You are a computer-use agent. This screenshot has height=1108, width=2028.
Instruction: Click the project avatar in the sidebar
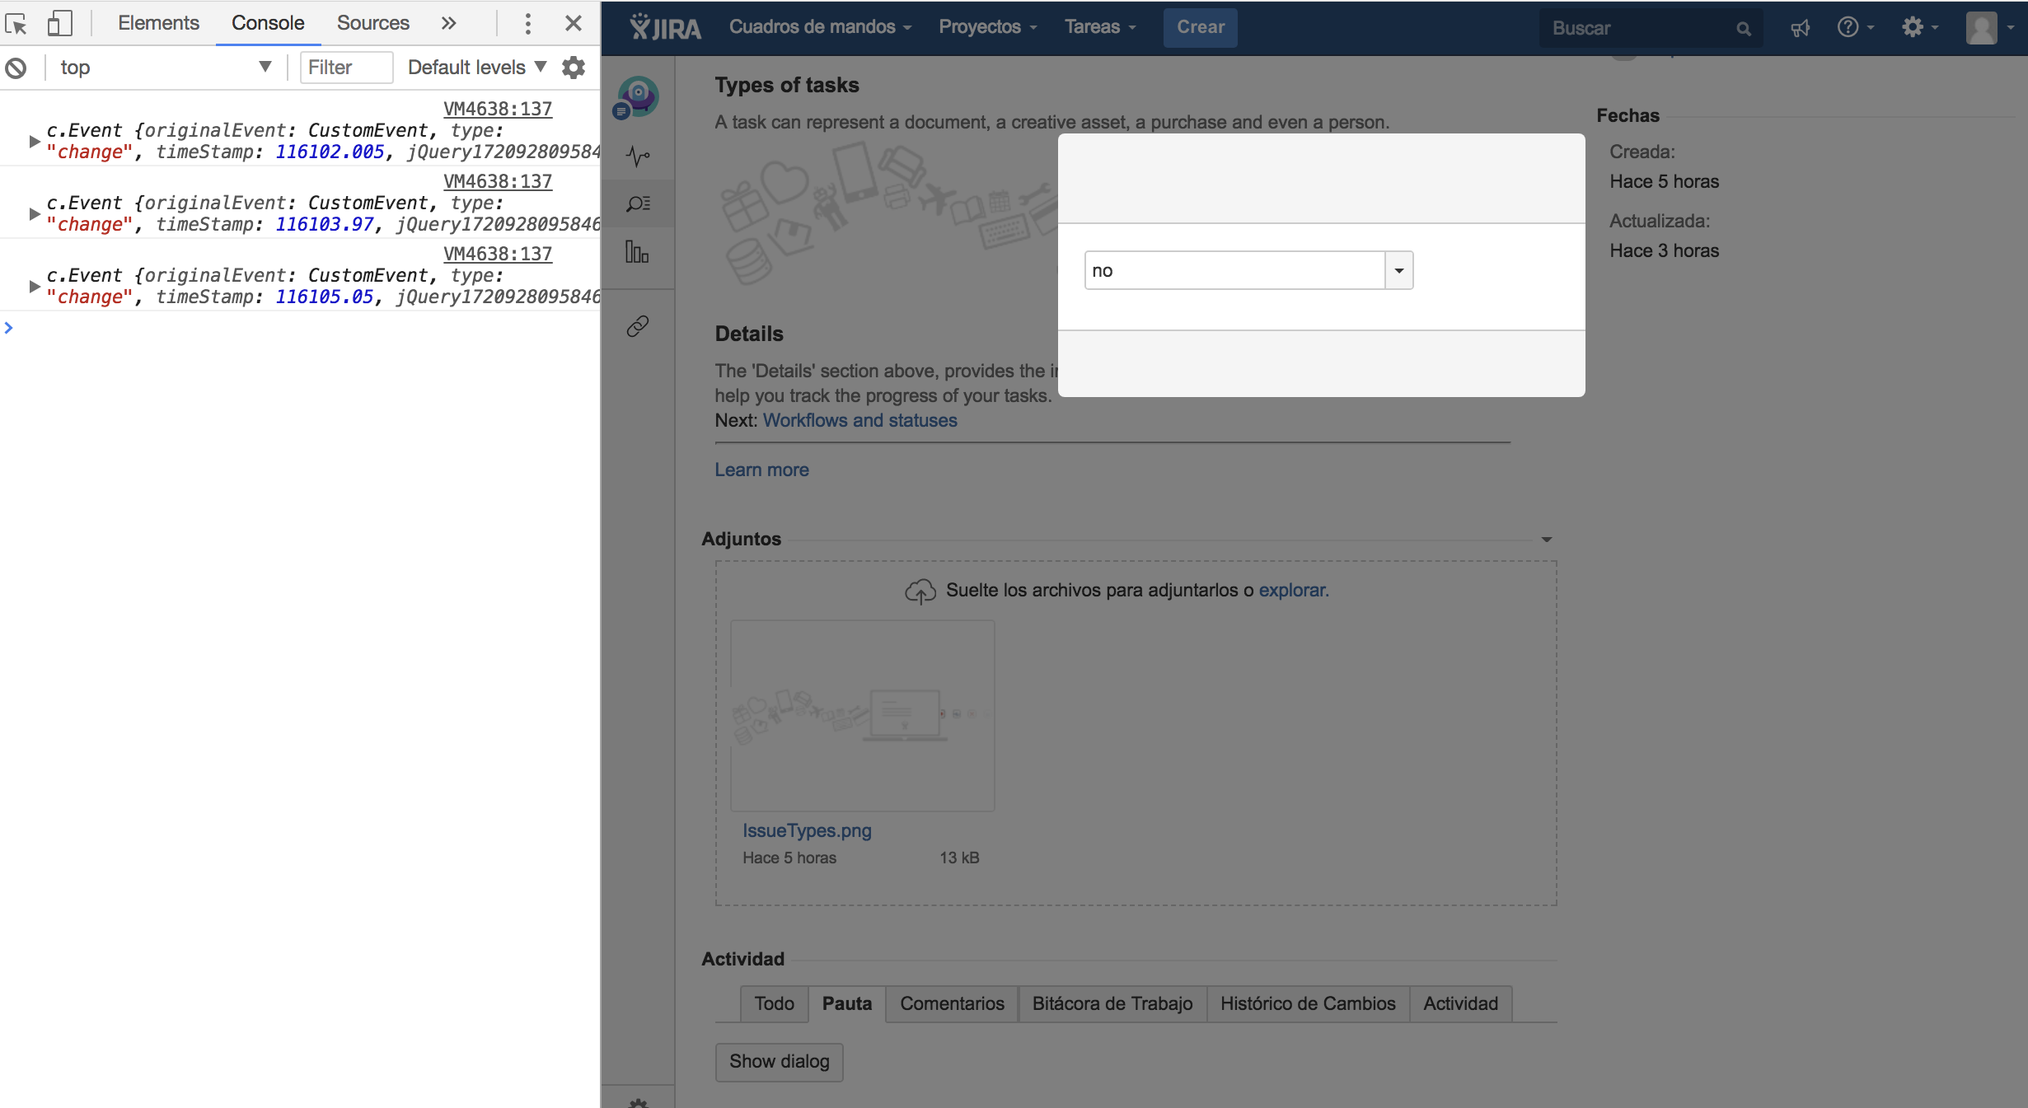point(637,97)
